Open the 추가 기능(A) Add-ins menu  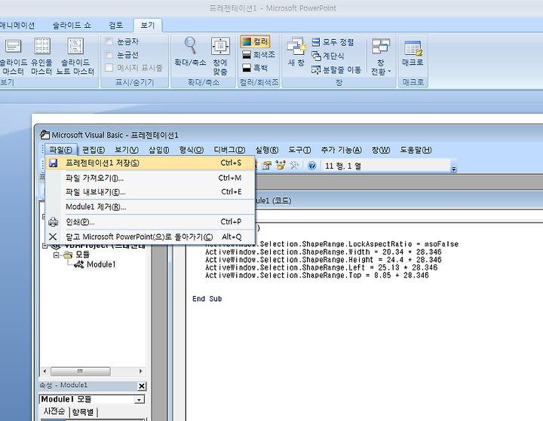click(341, 150)
